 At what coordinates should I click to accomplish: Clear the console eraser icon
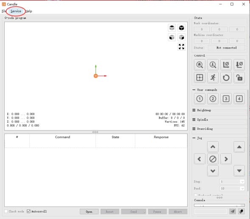(241, 211)
